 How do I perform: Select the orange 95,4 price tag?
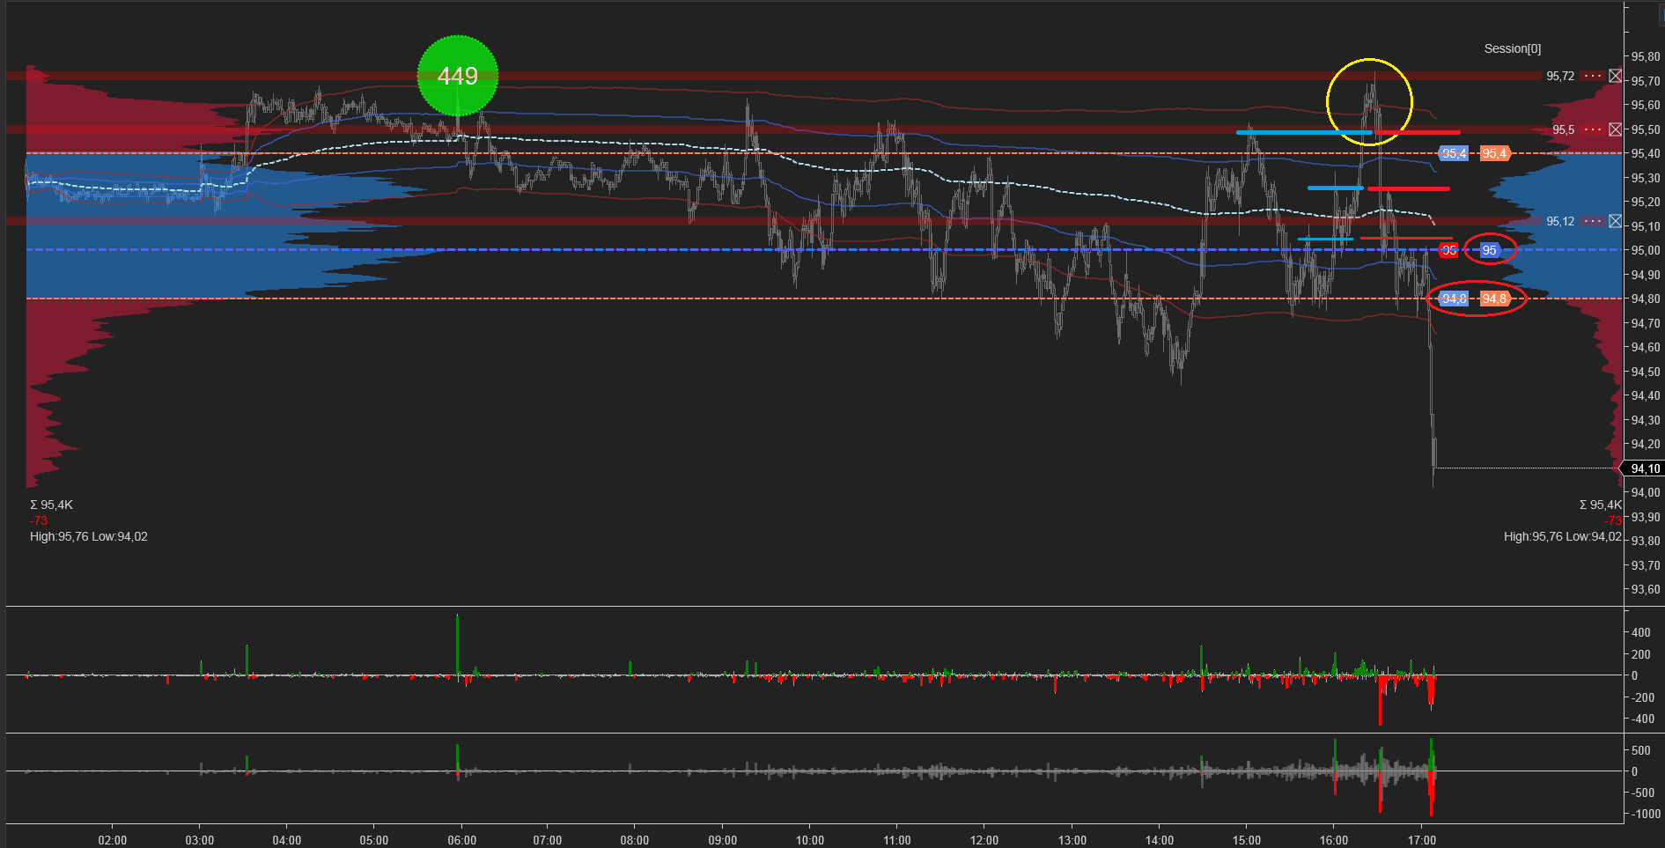(1494, 153)
